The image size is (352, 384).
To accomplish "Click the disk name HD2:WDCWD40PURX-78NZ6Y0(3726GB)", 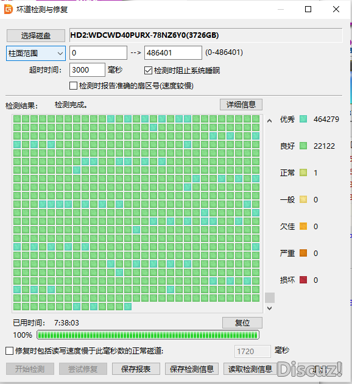I will point(144,35).
